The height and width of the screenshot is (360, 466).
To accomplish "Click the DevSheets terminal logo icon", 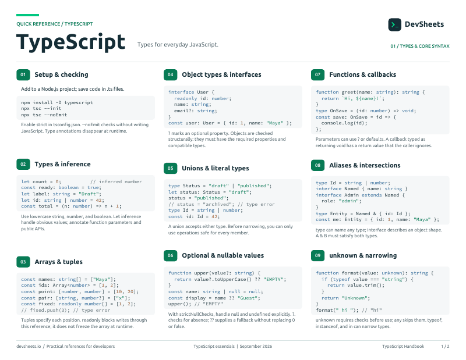I will [x=394, y=24].
